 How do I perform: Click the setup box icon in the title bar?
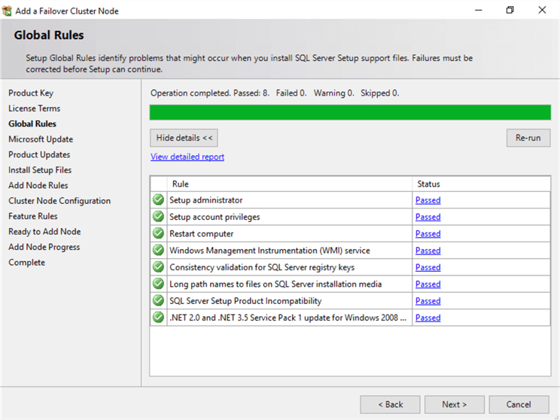(7, 11)
